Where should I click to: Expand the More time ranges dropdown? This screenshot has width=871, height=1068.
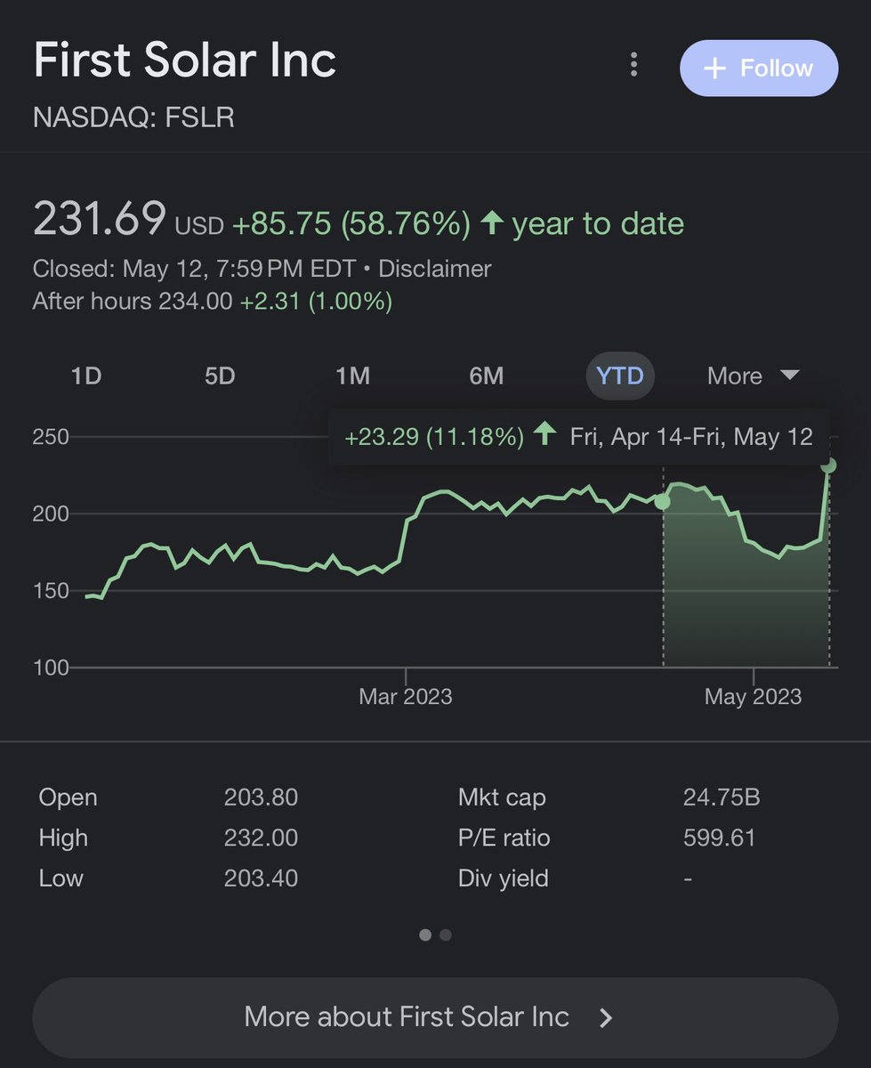[754, 376]
